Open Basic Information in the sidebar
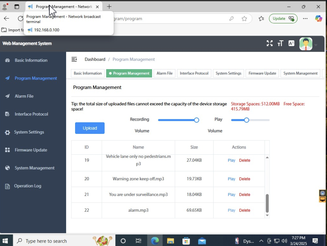Screen dimensions: 327x246 coord(31,60)
